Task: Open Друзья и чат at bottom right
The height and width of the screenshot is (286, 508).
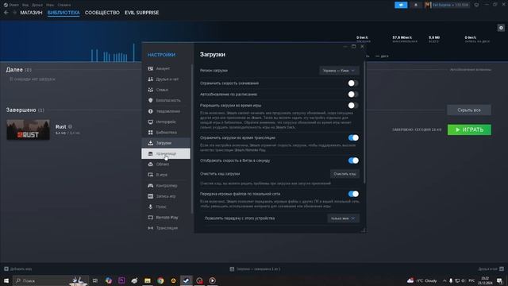Action: [491, 269]
